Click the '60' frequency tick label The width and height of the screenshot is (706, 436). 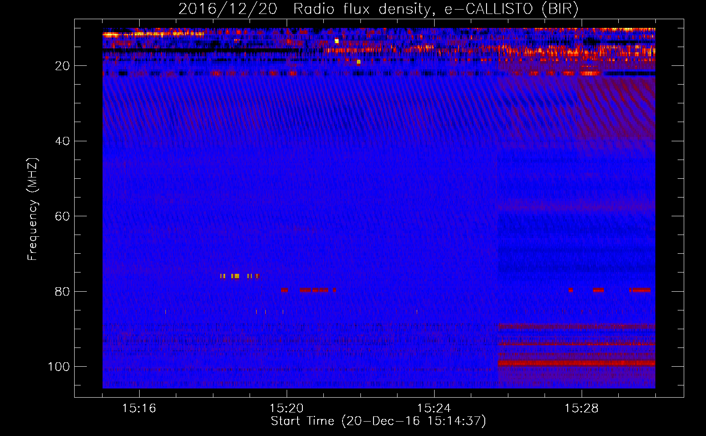pyautogui.click(x=62, y=216)
